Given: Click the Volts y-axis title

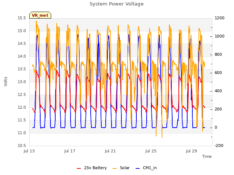Looking at the screenshot, I should pyautogui.click(x=6, y=81).
